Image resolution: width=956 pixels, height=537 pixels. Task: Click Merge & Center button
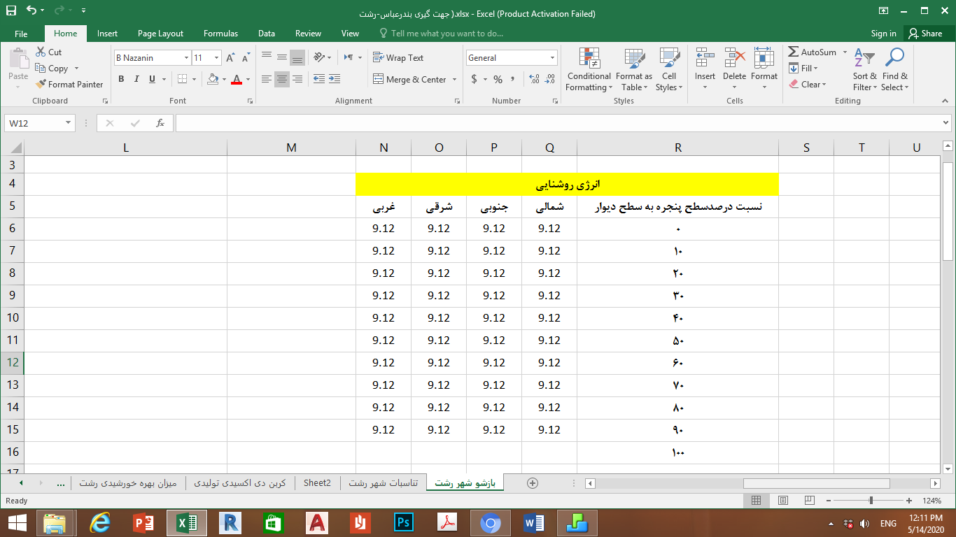coord(409,79)
